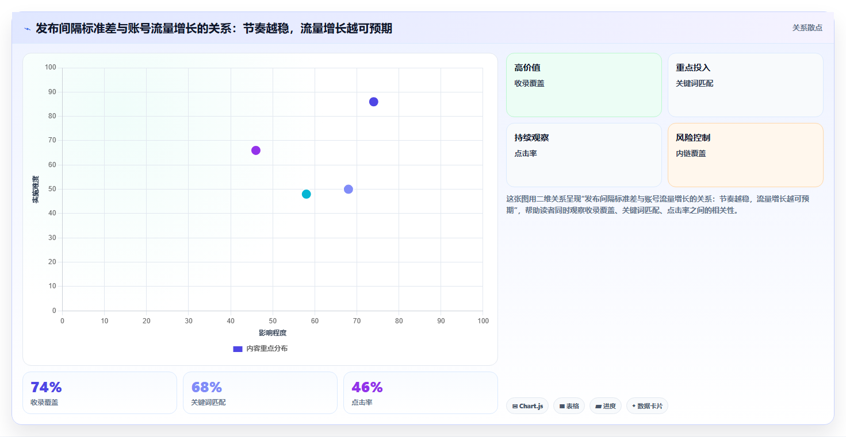Open the 重点投入 关键词匹配 quadrant card

745,85
